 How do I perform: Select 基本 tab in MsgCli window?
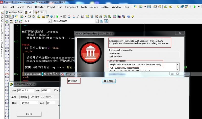click(x=14, y=97)
